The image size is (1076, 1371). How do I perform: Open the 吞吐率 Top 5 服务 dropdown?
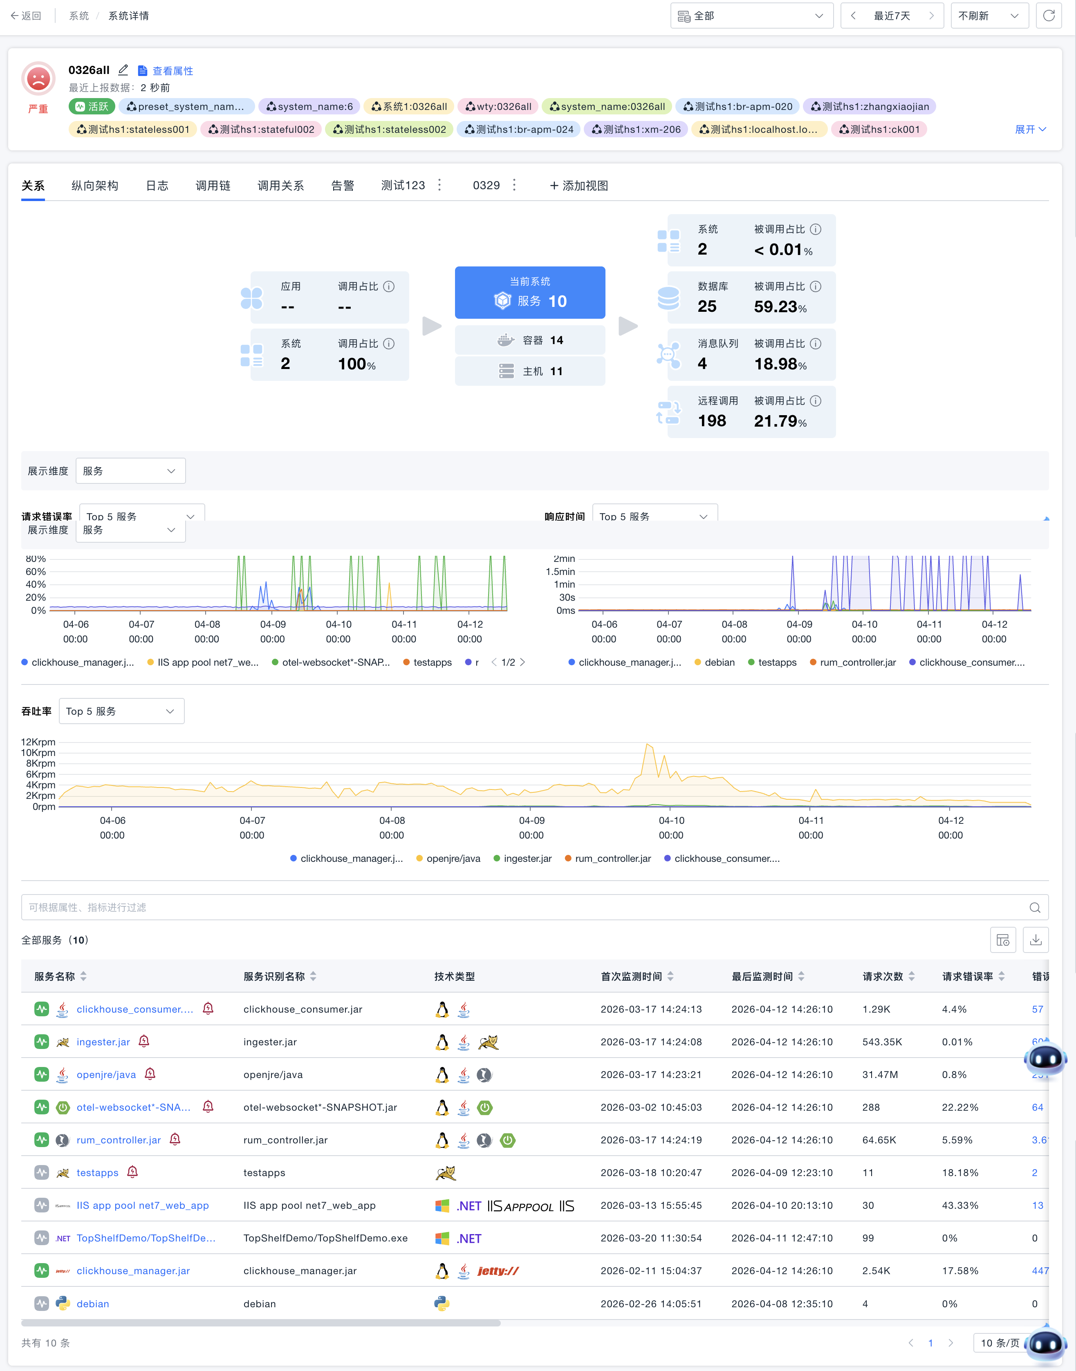121,711
